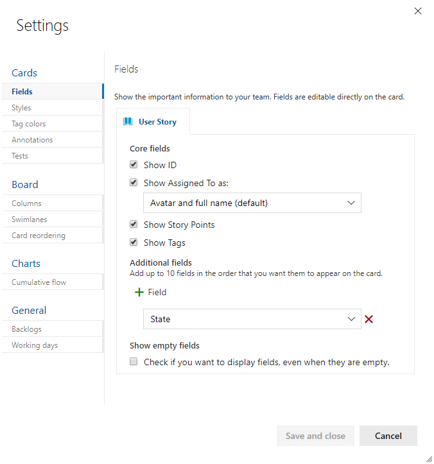
Task: Remove the State field with the red X
Action: click(369, 319)
